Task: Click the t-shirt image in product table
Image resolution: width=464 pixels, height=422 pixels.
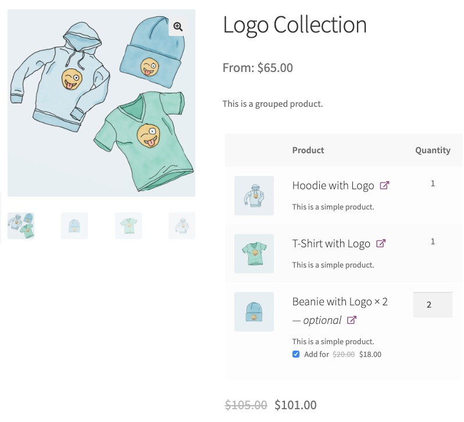Action: pos(254,254)
